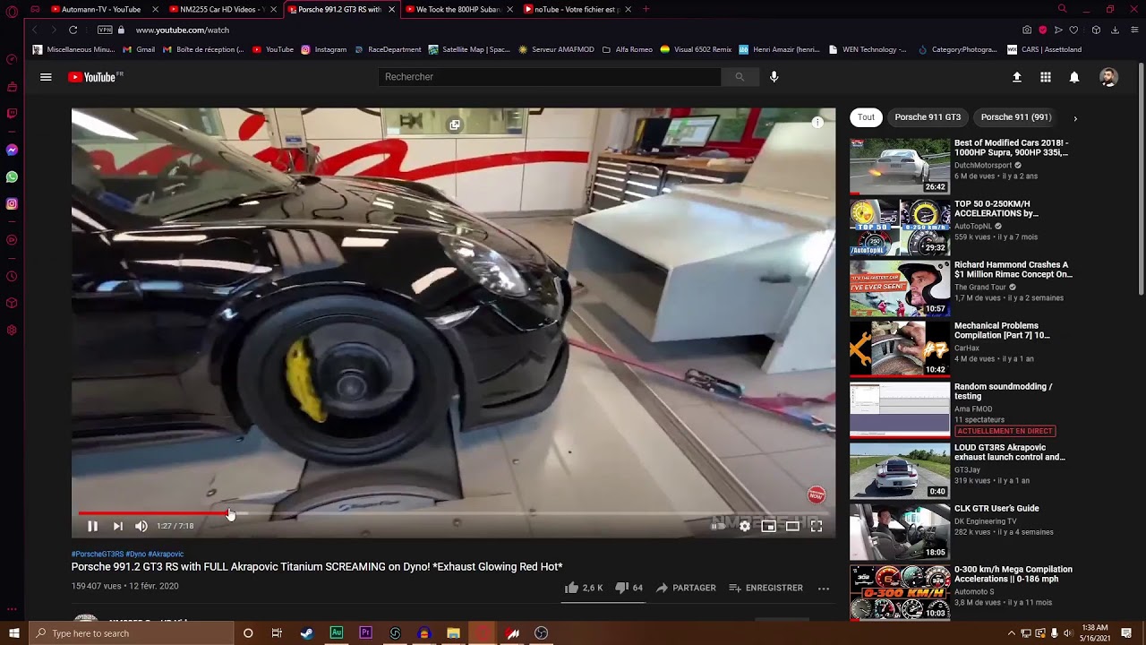
Task: Go to YouTube home logo
Action: coord(92,77)
